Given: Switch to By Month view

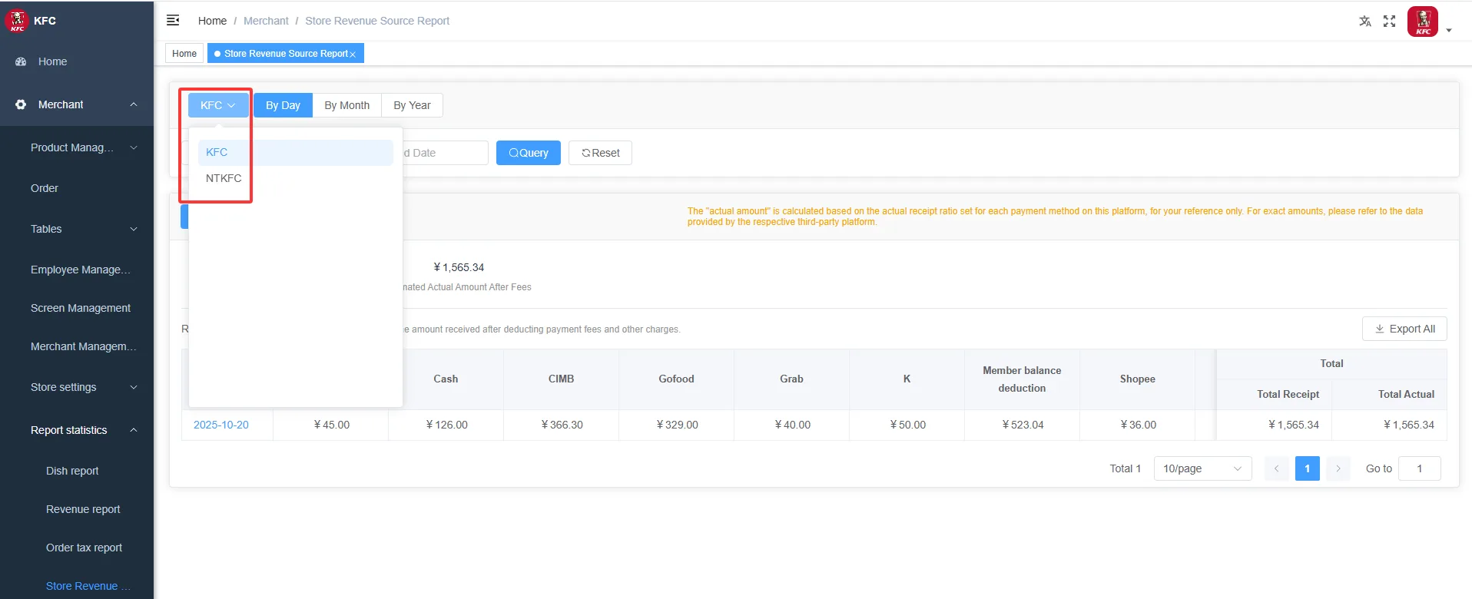Looking at the screenshot, I should click(346, 105).
